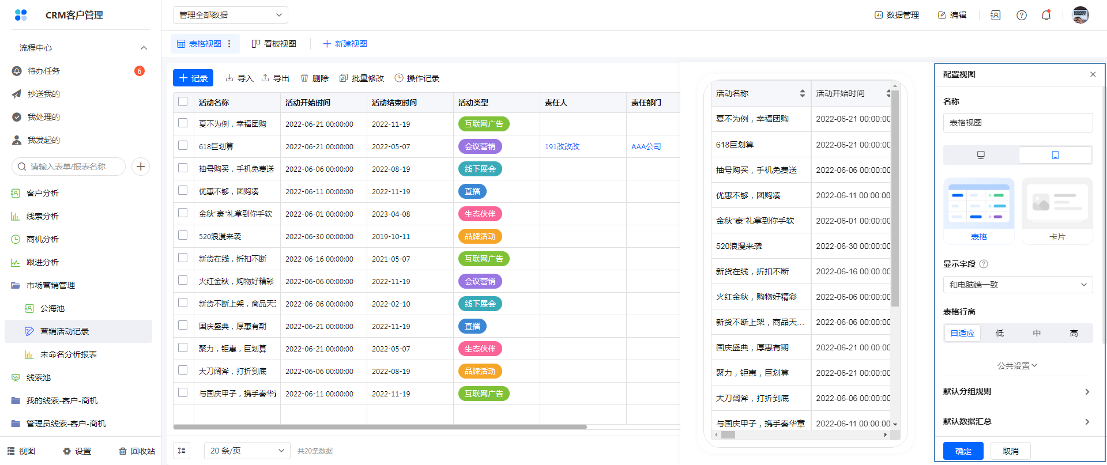Click the 191改改改 assignee link
Image resolution: width=1107 pixels, height=465 pixels.
(x=562, y=146)
